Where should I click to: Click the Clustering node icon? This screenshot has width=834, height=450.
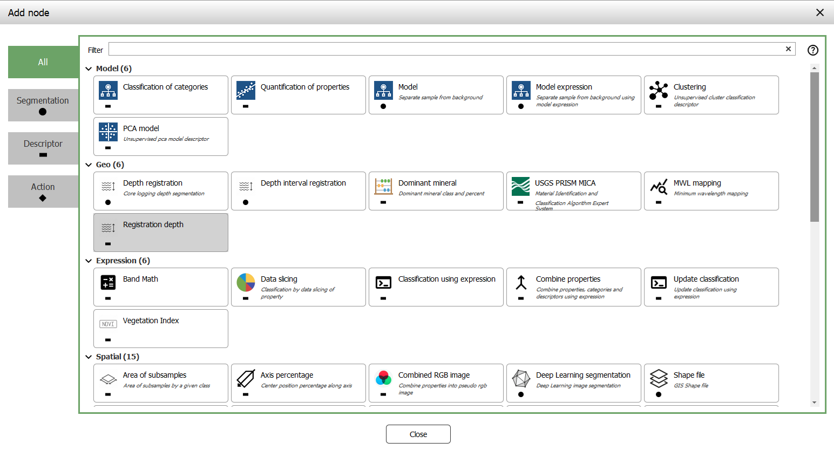point(659,90)
